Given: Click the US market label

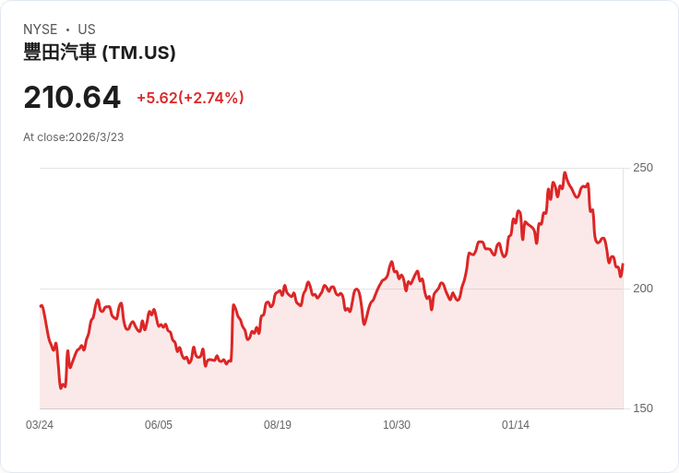Looking at the screenshot, I should pyautogui.click(x=87, y=30).
